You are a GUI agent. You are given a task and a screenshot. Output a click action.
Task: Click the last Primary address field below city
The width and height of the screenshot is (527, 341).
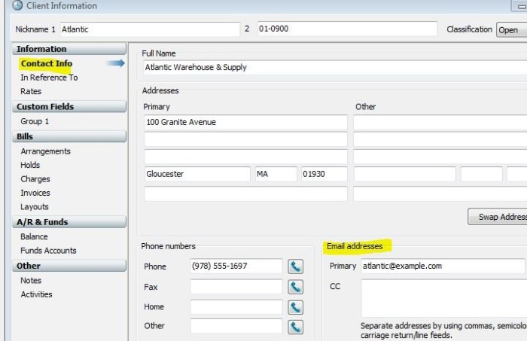pos(245,194)
